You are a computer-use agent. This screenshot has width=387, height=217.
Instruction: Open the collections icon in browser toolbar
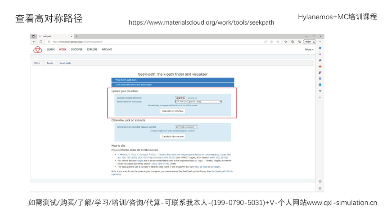[292, 42]
